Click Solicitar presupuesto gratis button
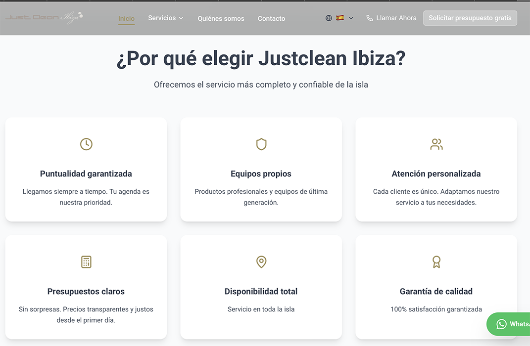 click(470, 18)
